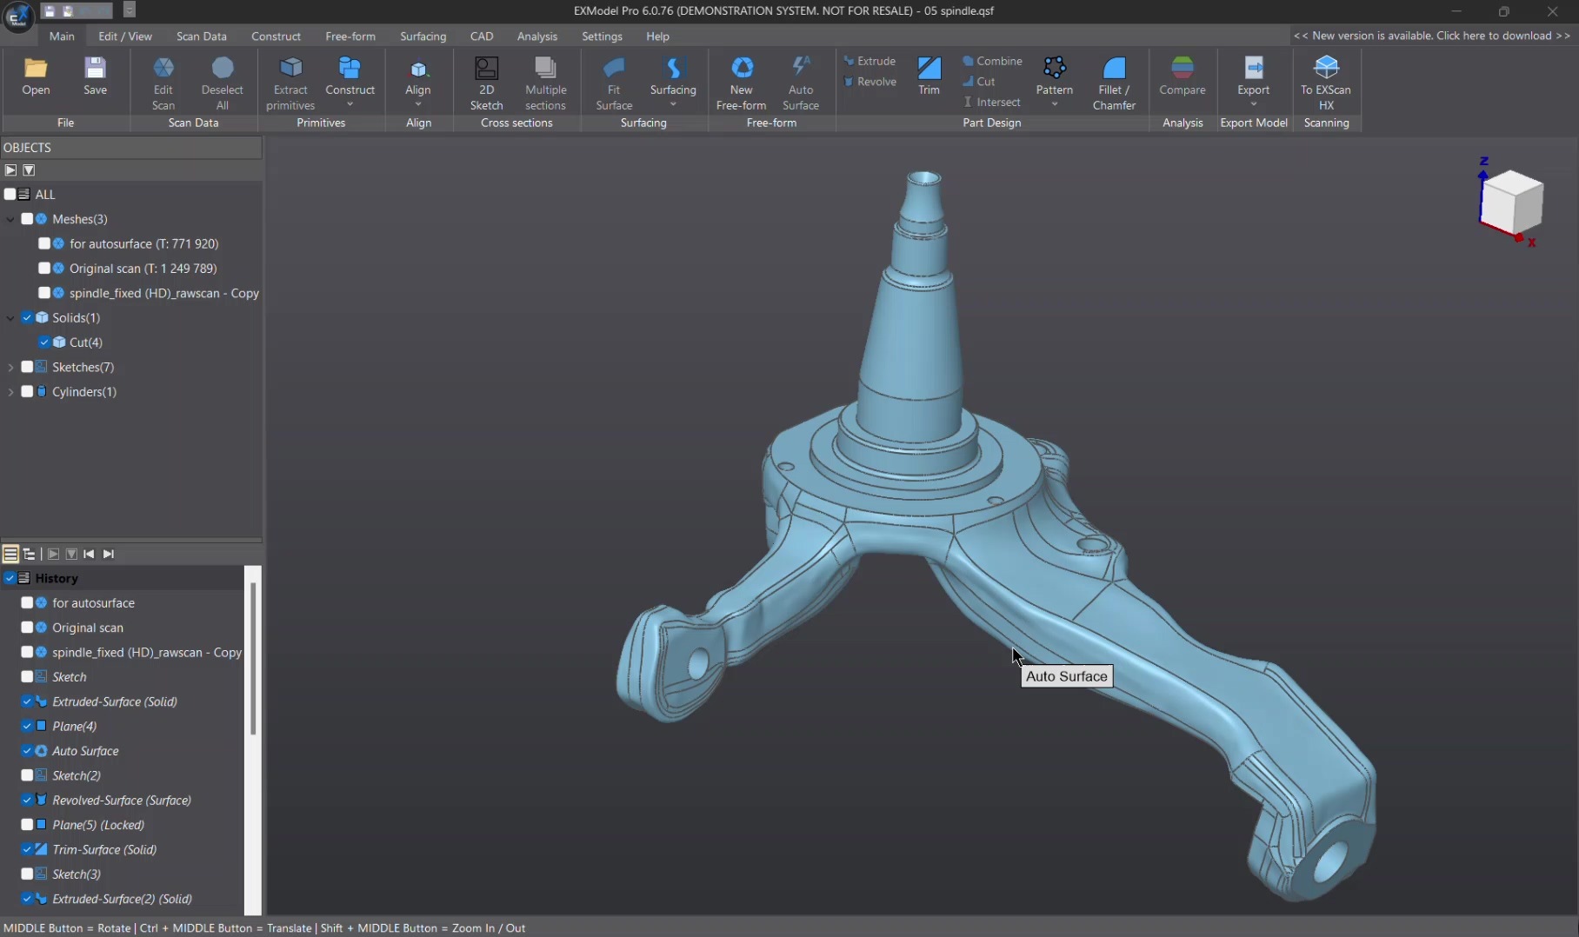This screenshot has height=937, width=1579.
Task: Open the Extract primitives tool
Action: [x=290, y=68]
